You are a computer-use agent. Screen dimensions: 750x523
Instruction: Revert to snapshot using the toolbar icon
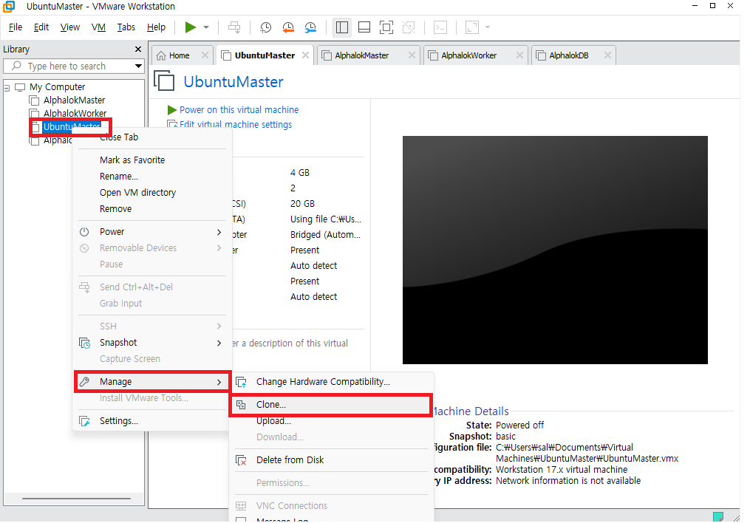[288, 27]
